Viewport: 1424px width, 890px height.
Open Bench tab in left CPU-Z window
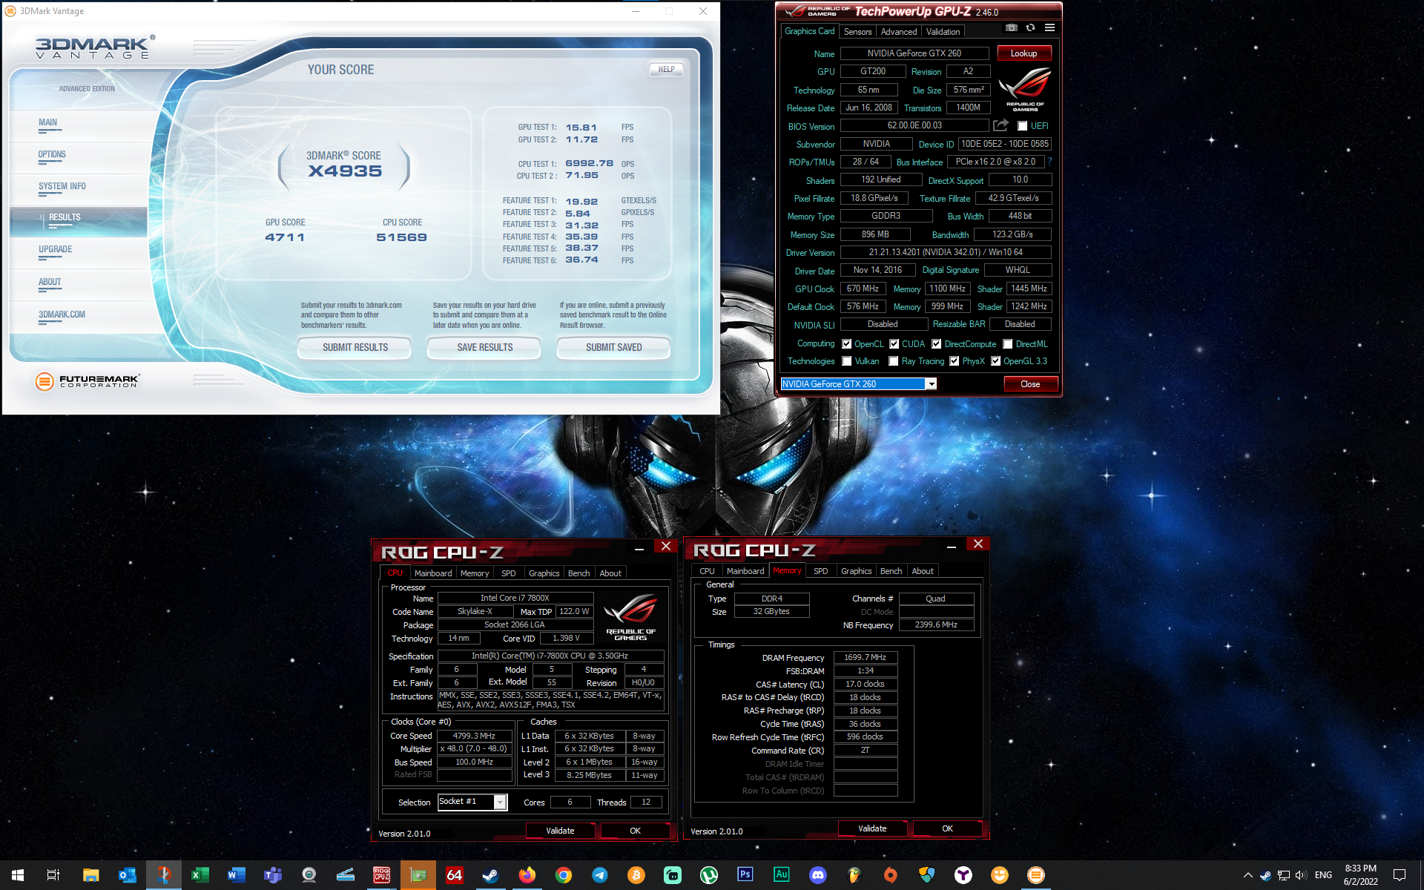[578, 573]
